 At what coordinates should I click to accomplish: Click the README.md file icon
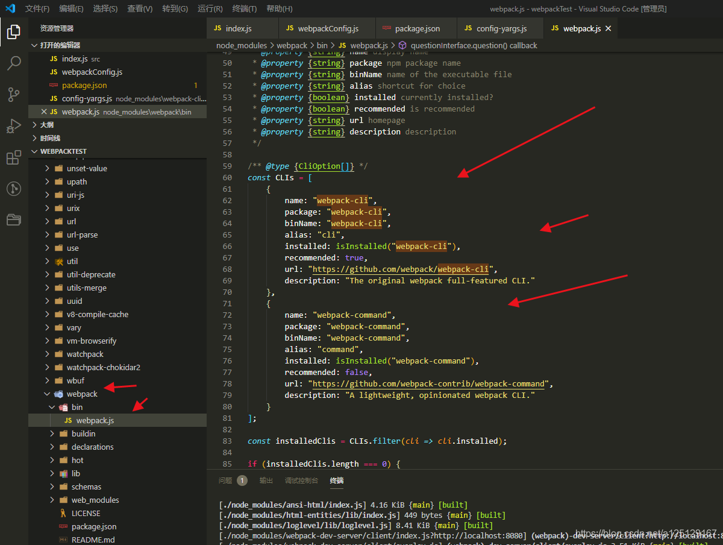pyautogui.click(x=63, y=540)
